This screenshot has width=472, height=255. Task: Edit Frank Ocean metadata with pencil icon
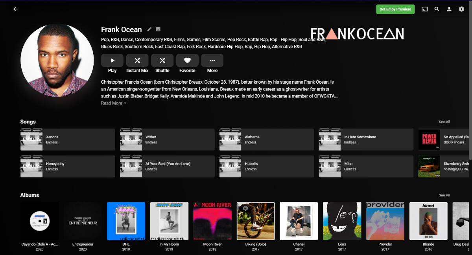click(x=149, y=29)
